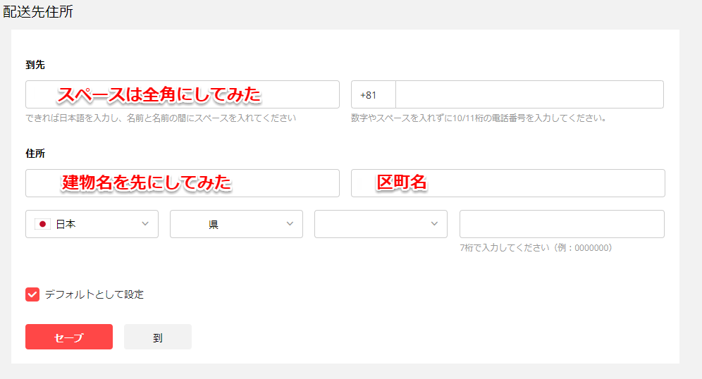Click the 住所 section label
This screenshot has width=702, height=379.
(x=35, y=154)
